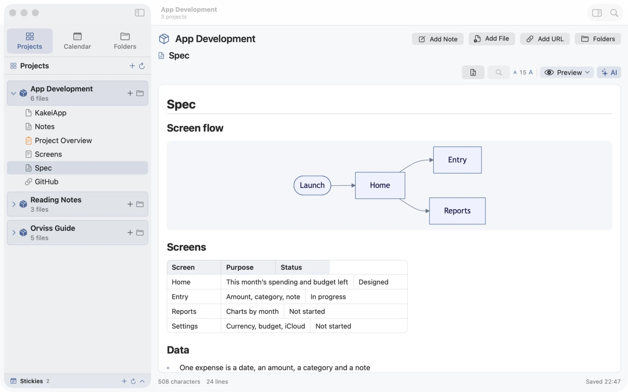Screen dimensions: 628x392
Task: Collapse the App Development project
Action: (14, 93)
